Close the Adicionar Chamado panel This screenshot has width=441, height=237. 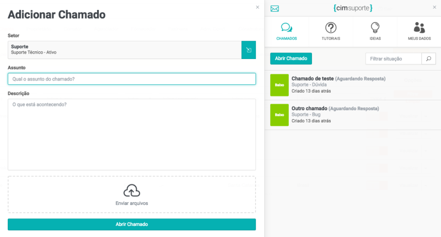[257, 7]
